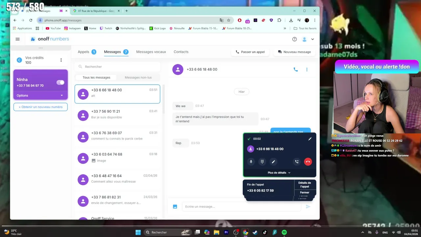Open the +33 7 56 90 11 21 conversation
Screen dimensions: 421x237
coord(117,115)
